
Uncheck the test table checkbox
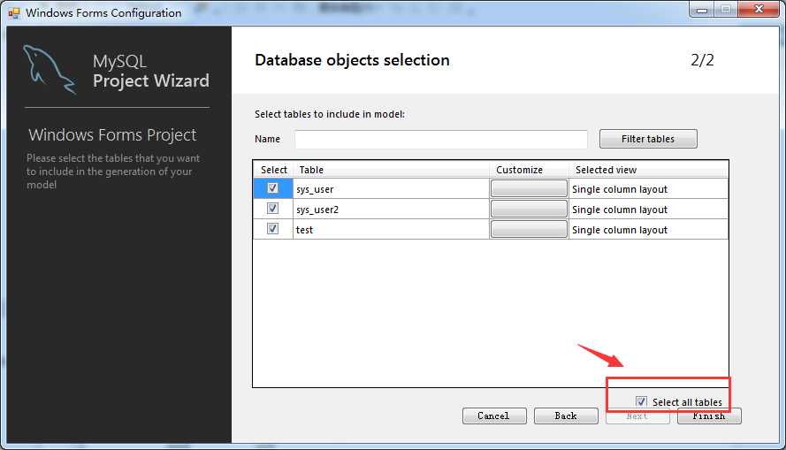272,228
